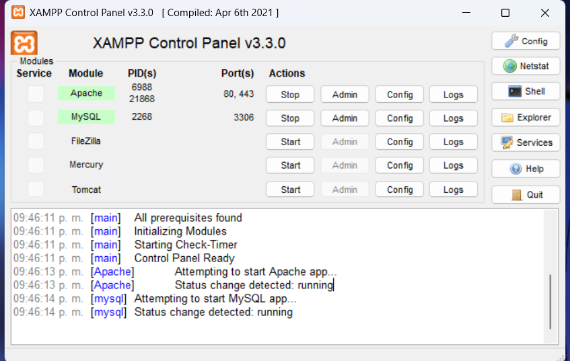View Logs for the MySQL module
This screenshot has height=361, width=570.
point(454,118)
